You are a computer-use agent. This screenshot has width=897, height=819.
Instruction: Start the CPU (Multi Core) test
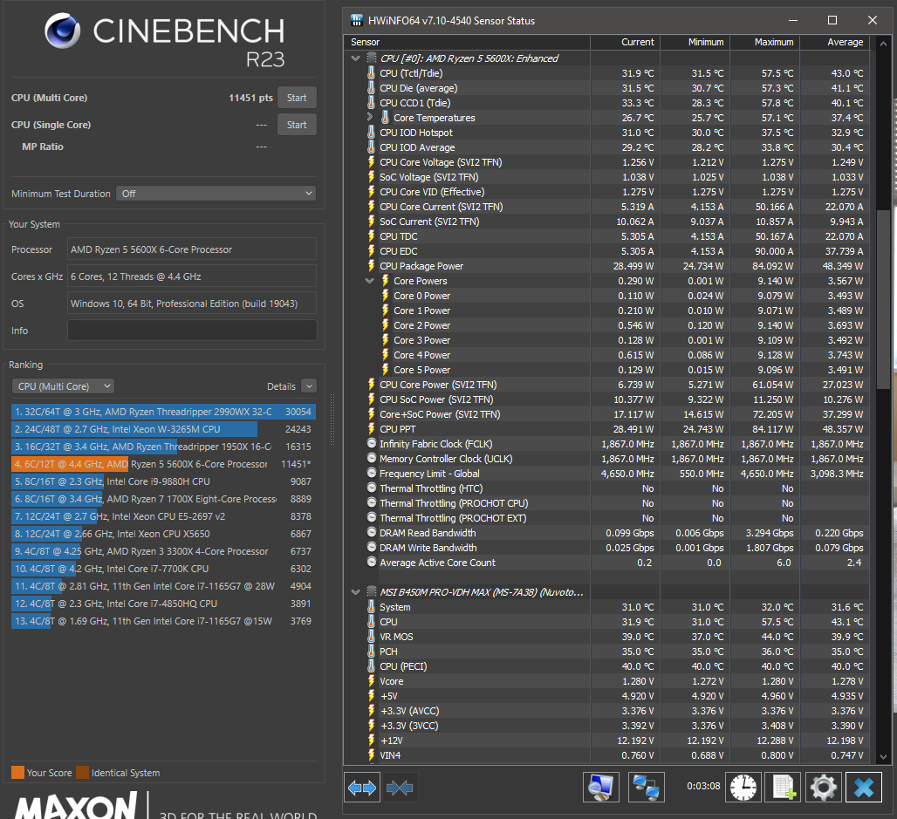pyautogui.click(x=297, y=98)
